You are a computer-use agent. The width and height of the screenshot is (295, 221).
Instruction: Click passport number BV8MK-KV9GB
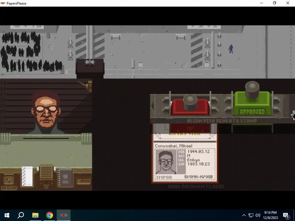pos(198,177)
